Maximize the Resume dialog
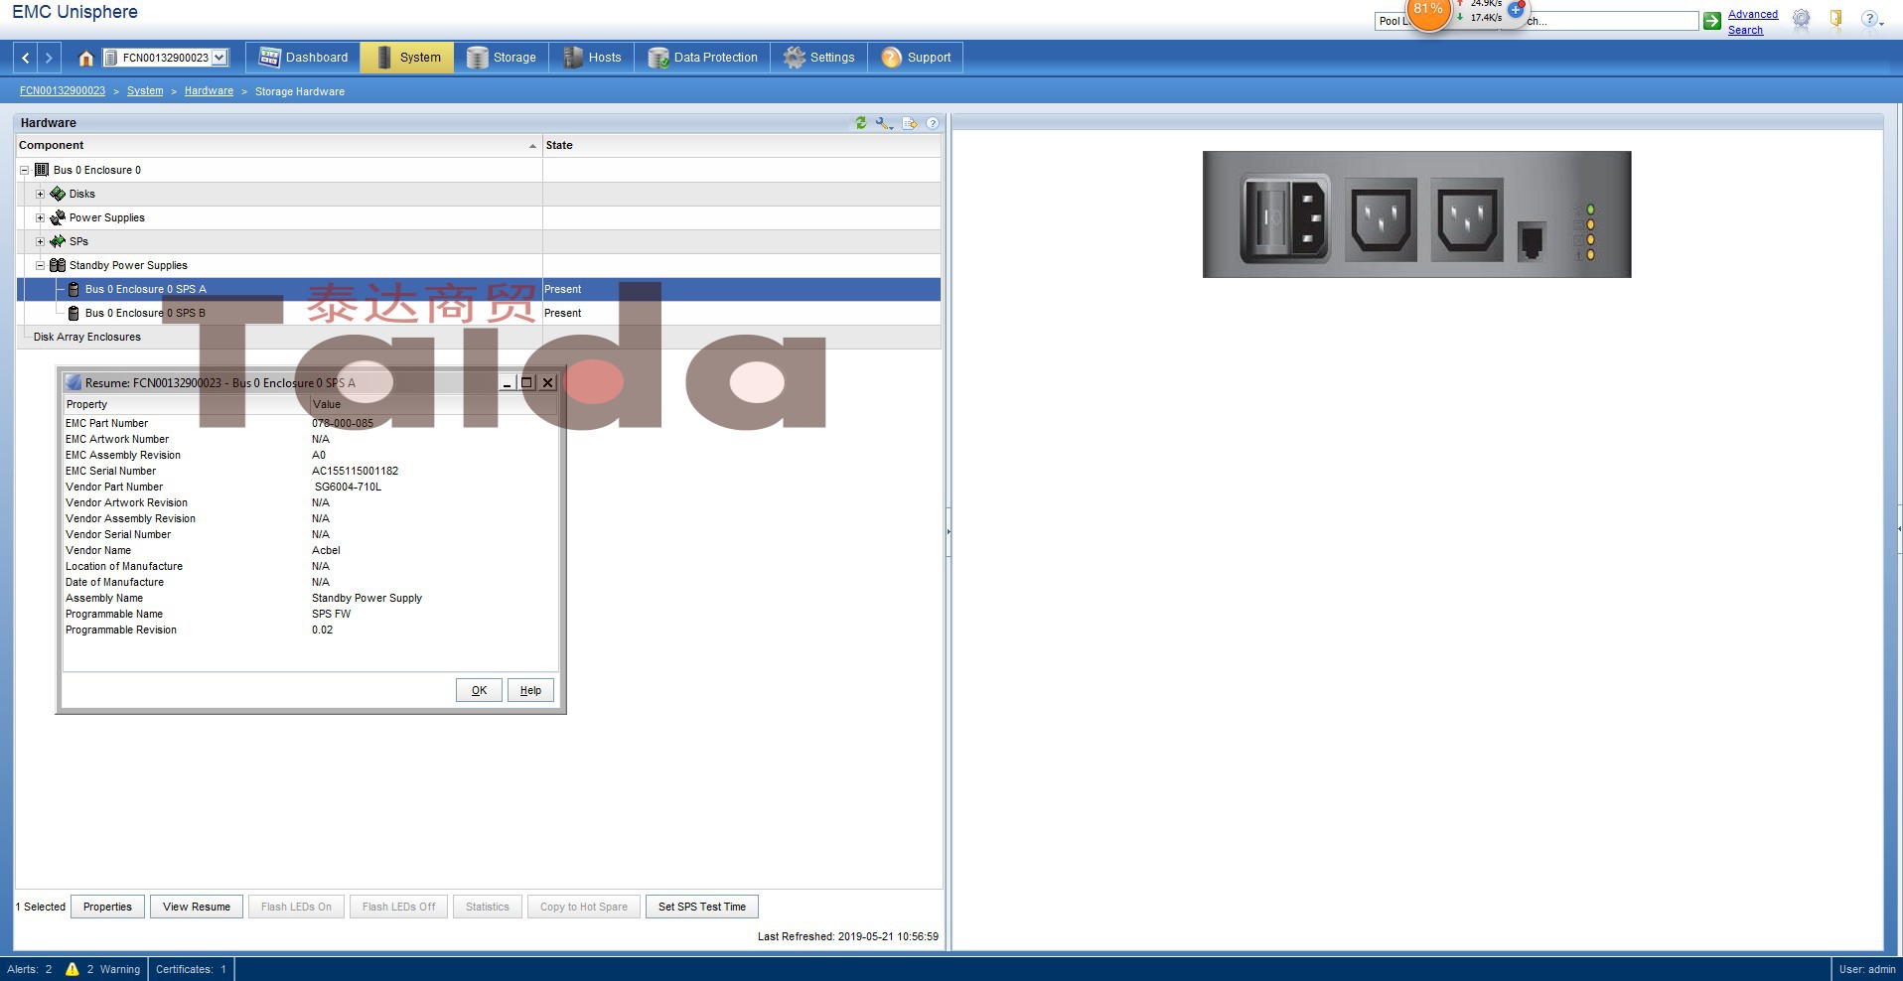 click(526, 383)
